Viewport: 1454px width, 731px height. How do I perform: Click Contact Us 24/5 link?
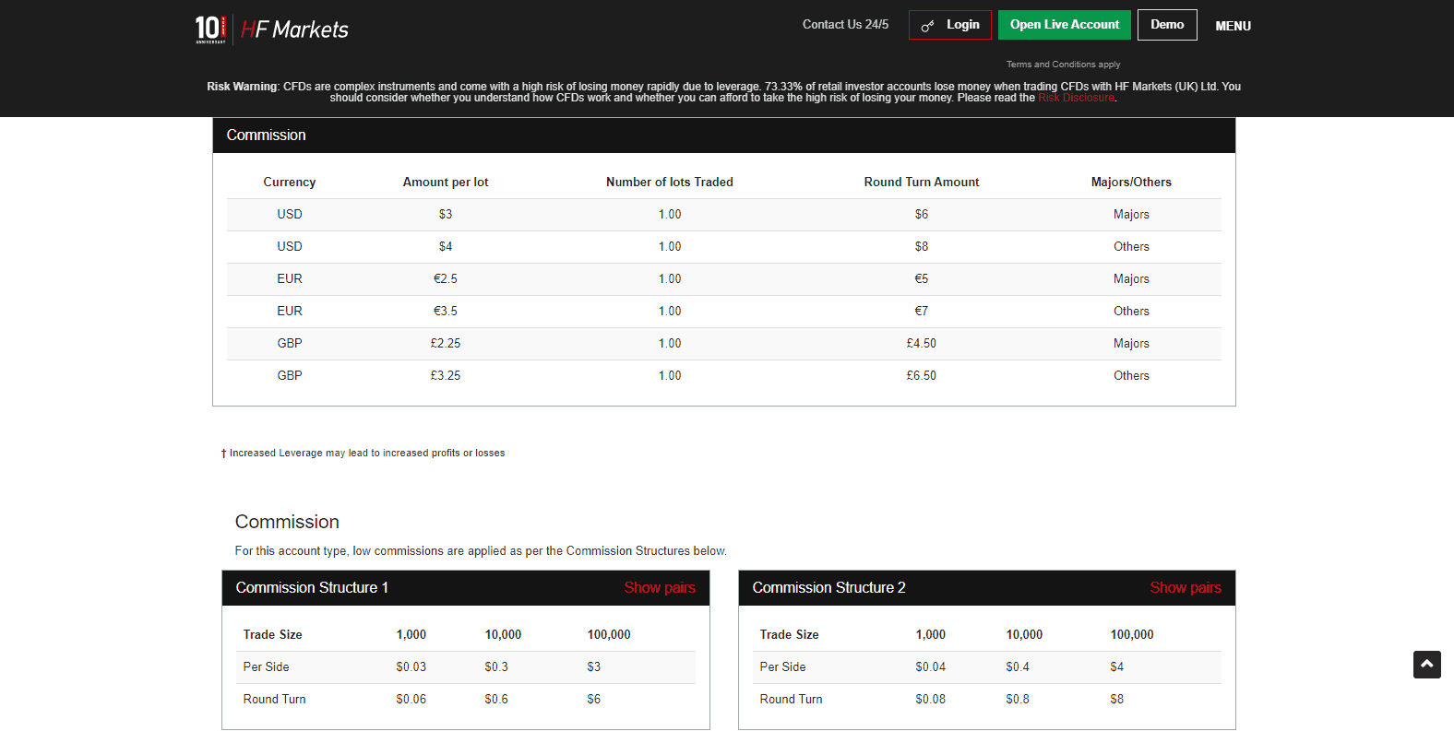point(845,25)
